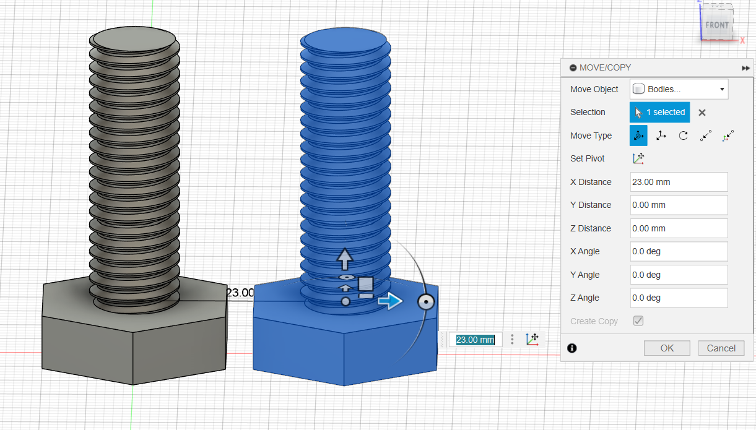Click the double-arrow icon in dialog header

click(745, 68)
